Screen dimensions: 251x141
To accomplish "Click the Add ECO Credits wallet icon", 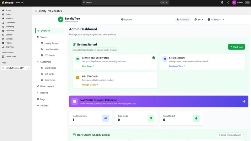I will [x=77, y=77].
